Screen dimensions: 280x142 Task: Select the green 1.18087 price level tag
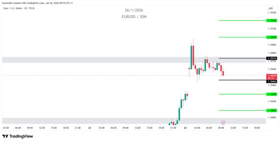click(x=272, y=110)
